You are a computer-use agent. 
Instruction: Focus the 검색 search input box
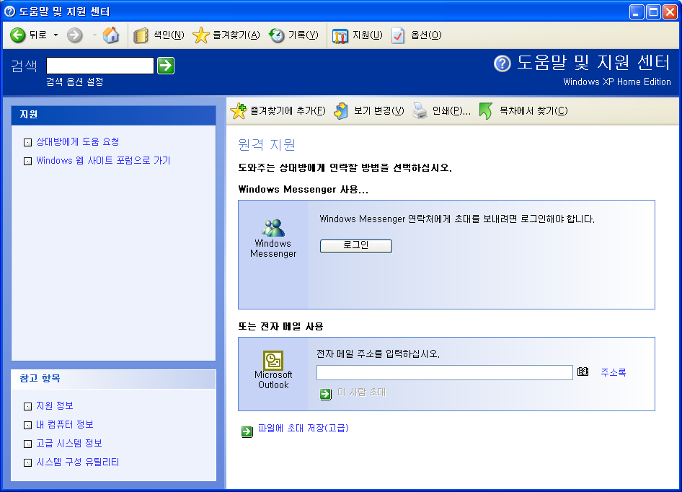coord(100,66)
